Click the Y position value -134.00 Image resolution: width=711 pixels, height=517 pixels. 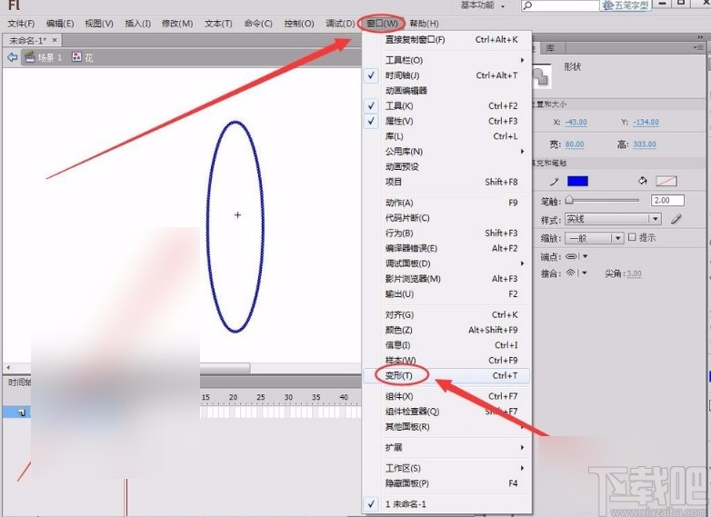tap(646, 123)
